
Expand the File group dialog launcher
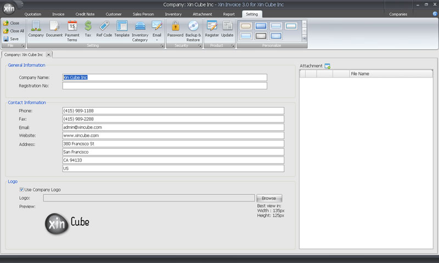point(23,46)
